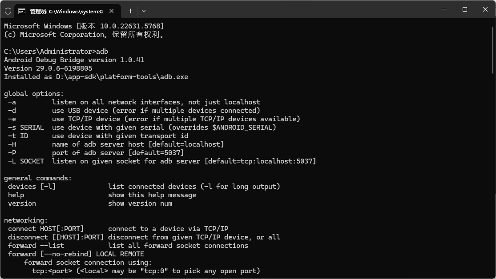Click the 'devices [-l]' command text
This screenshot has width=496, height=279.
(x=32, y=187)
